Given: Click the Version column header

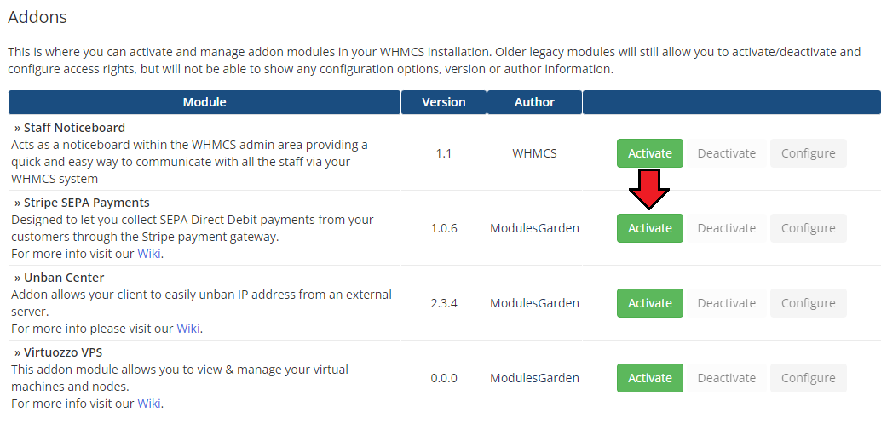Looking at the screenshot, I should pyautogui.click(x=443, y=102).
